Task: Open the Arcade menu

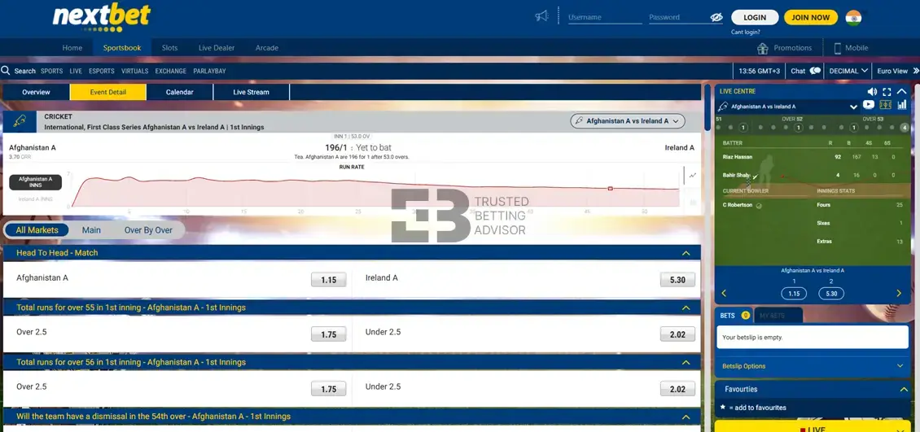Action: (x=267, y=48)
